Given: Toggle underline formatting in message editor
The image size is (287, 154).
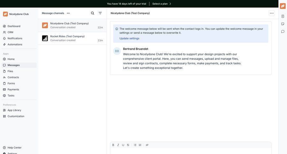Looking at the screenshot, I should point(123,145).
